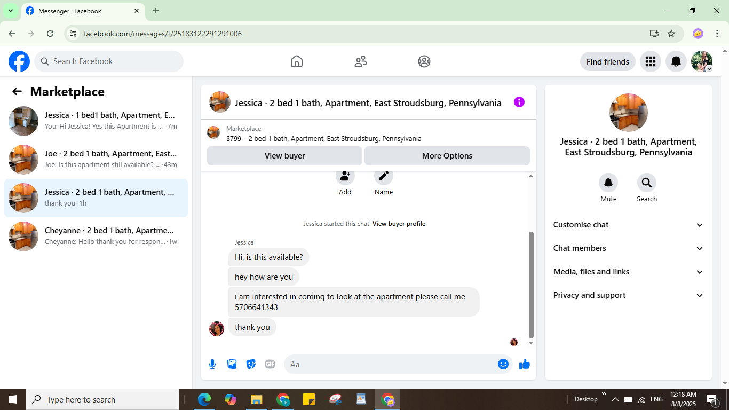Click the Find friends button

tap(608, 61)
